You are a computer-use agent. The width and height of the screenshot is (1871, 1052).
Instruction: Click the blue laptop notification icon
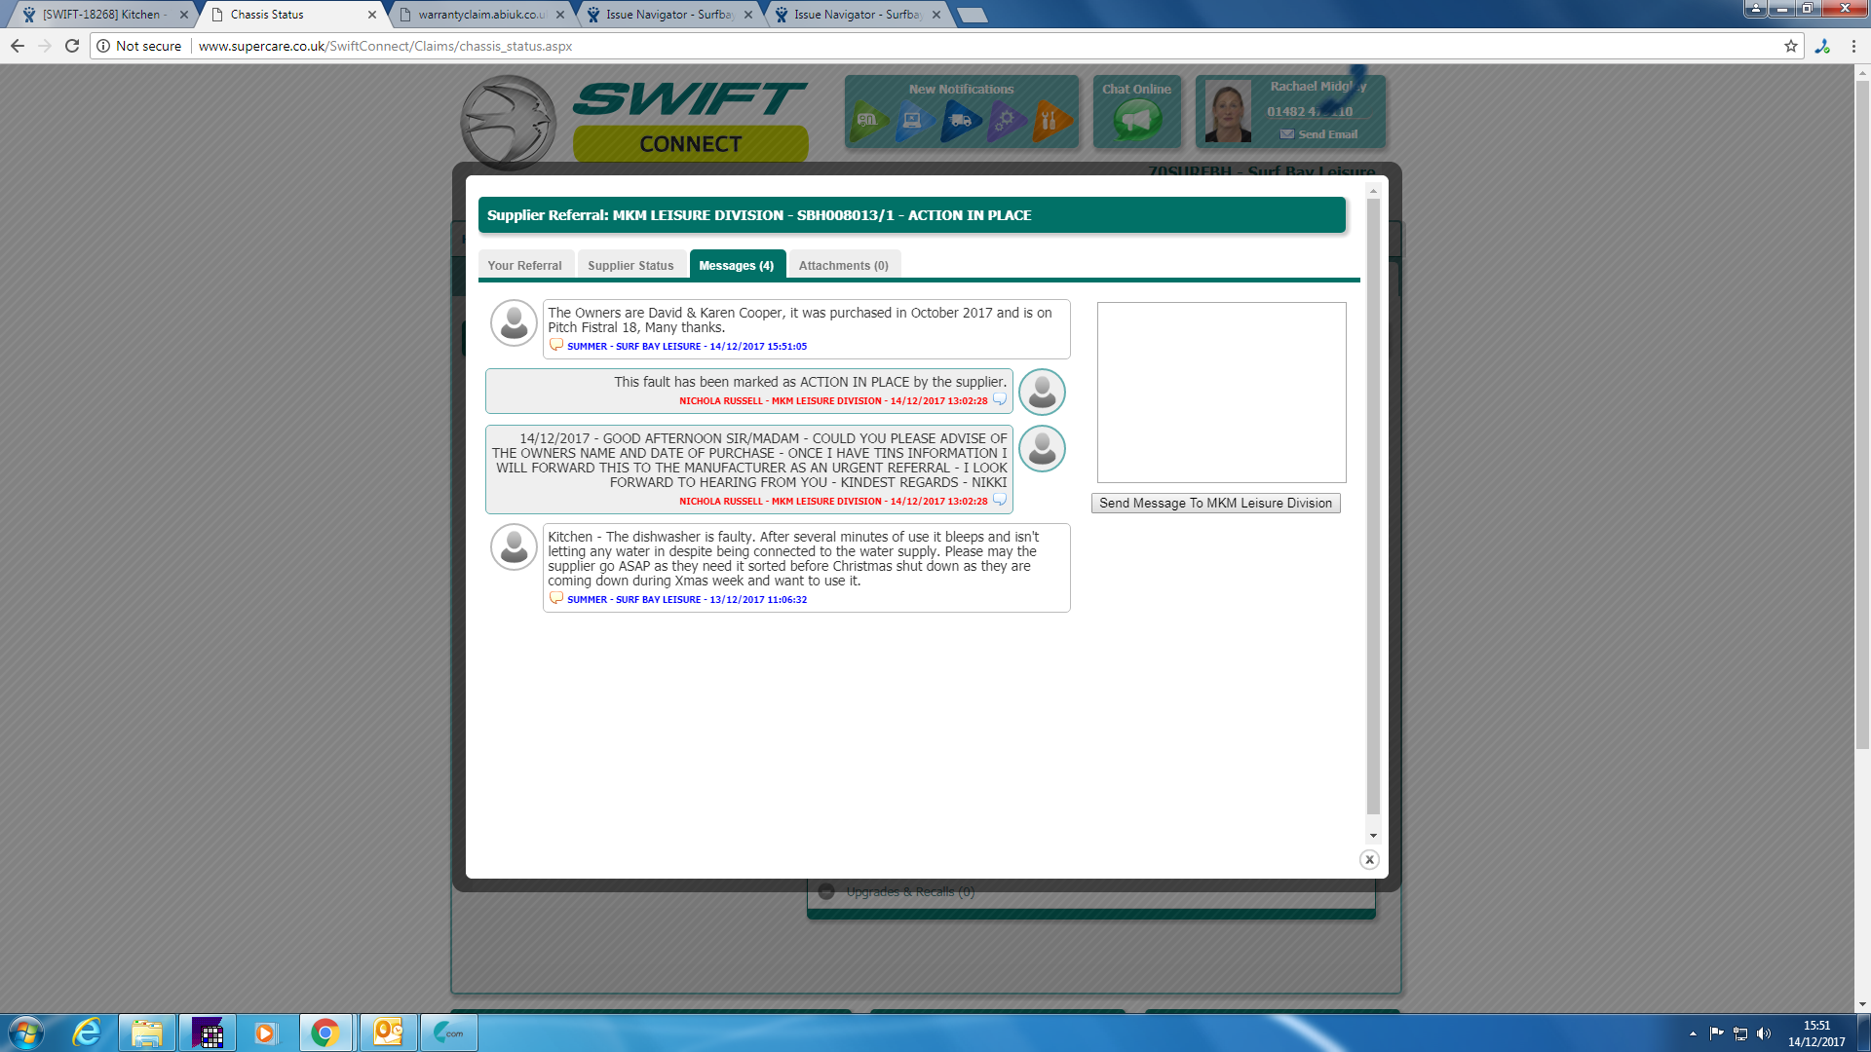913,121
